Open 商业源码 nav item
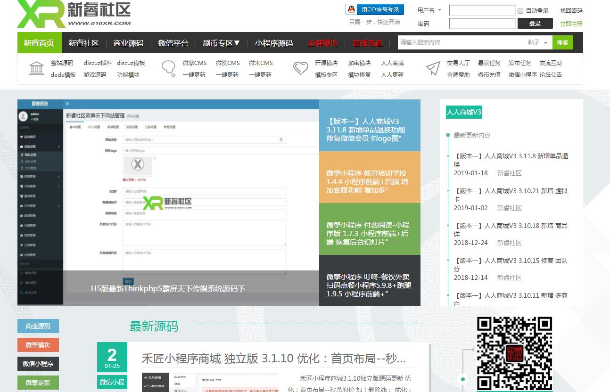The height and width of the screenshot is (392, 610). pyautogui.click(x=128, y=43)
